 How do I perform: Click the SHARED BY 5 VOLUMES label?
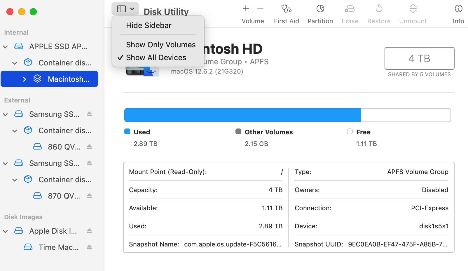tap(419, 74)
